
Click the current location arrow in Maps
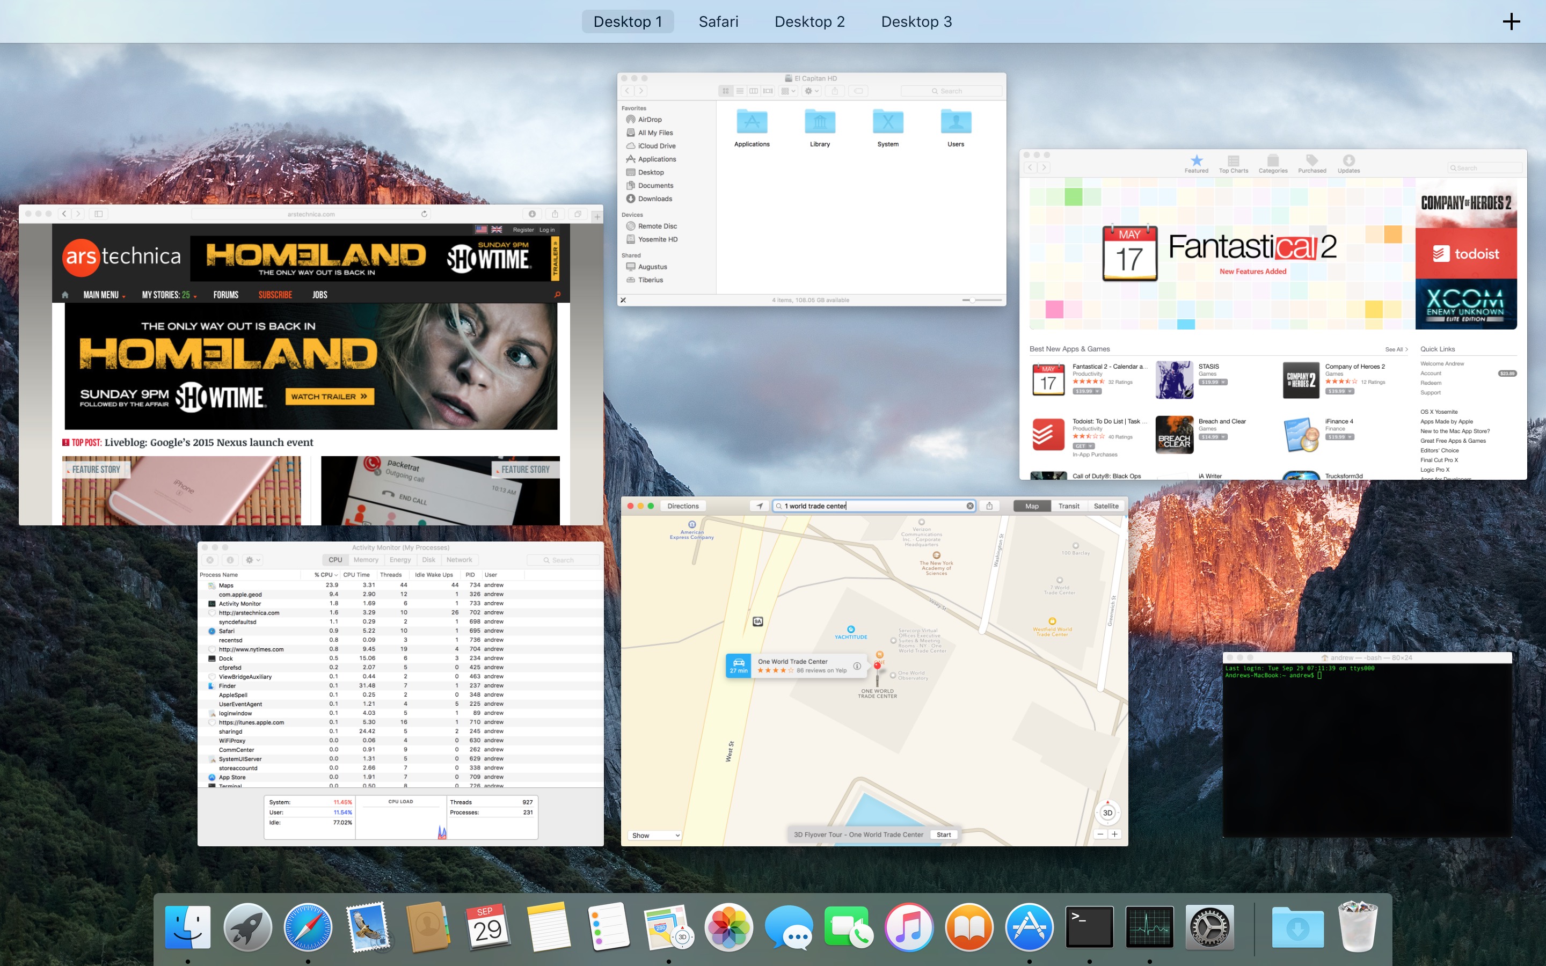(760, 506)
